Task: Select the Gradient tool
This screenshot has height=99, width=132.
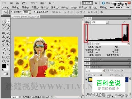Action: point(8,40)
